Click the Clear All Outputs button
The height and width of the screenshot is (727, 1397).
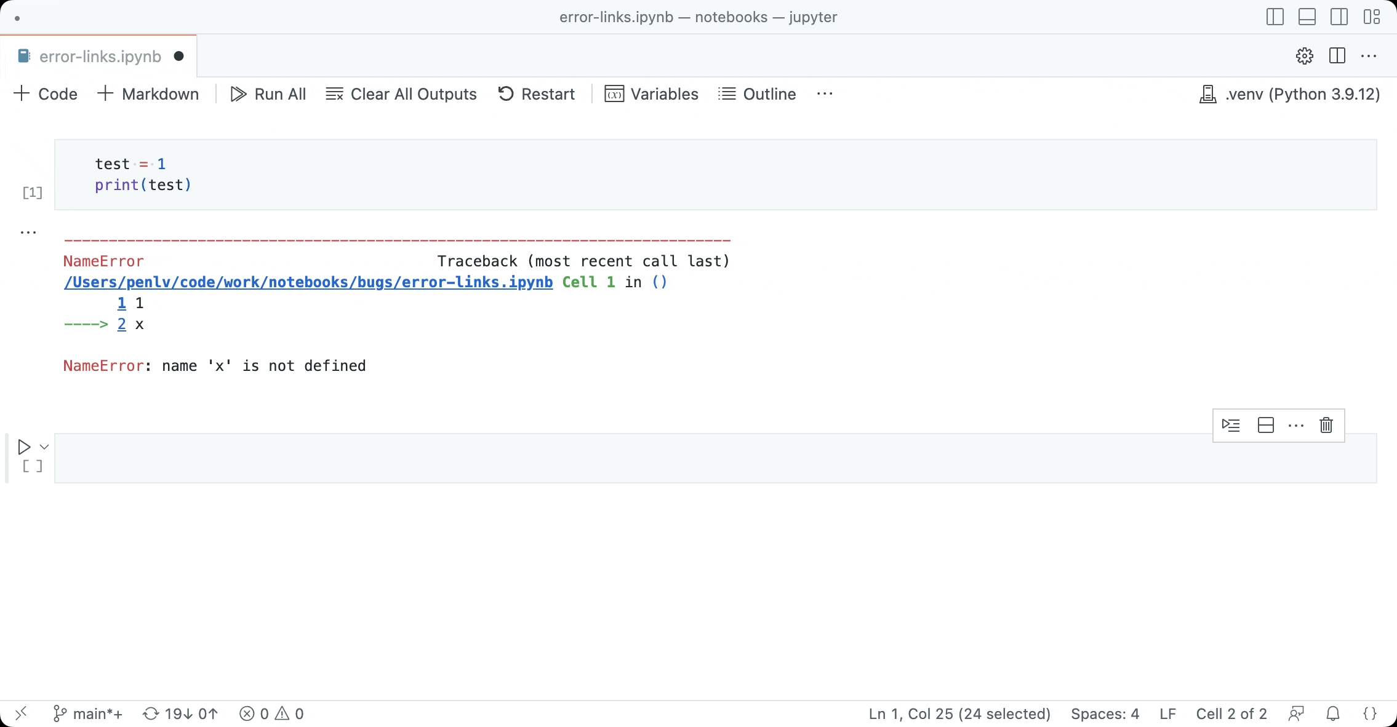pos(401,93)
